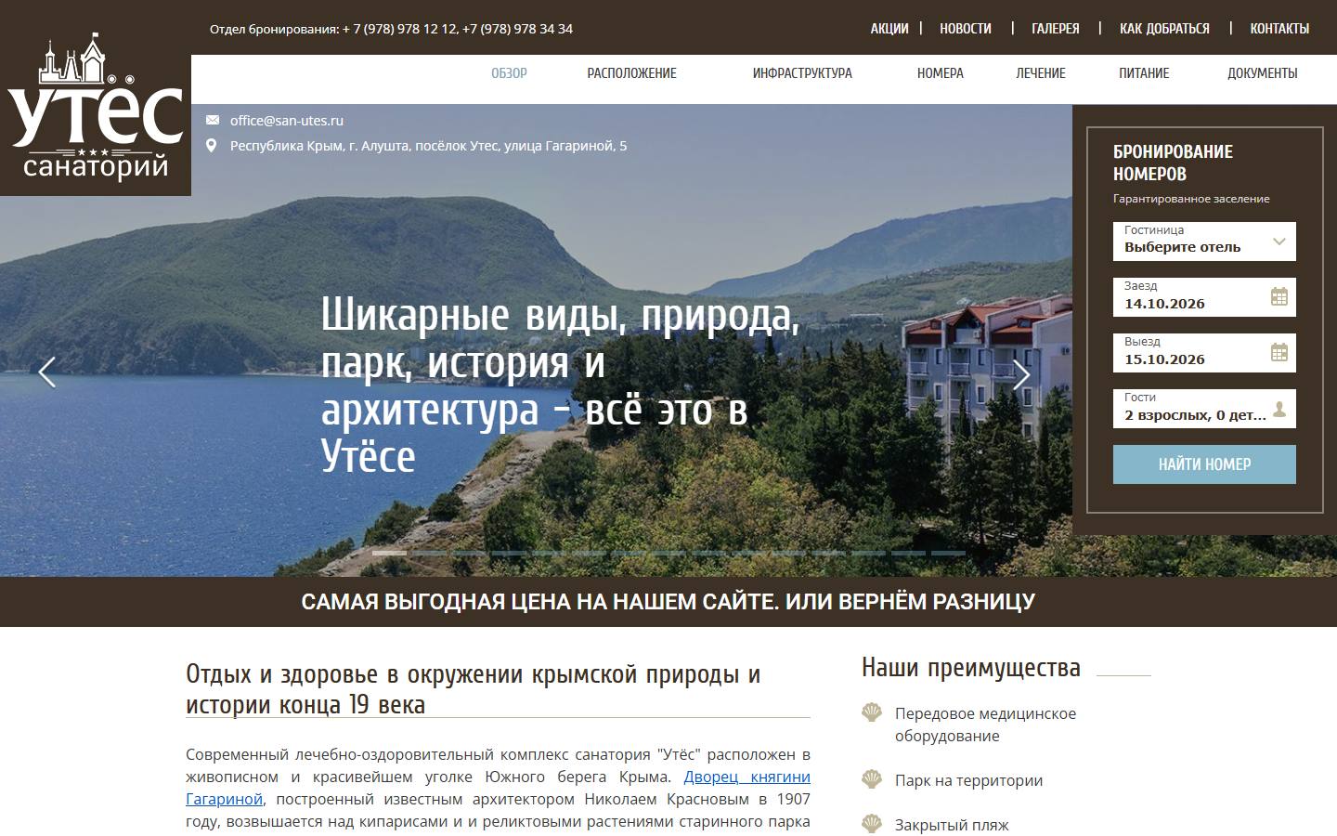The height and width of the screenshot is (836, 1337).
Task: Click the Бронирование номеров panel title
Action: tap(1173, 163)
